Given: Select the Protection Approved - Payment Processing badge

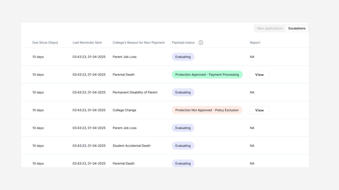Looking at the screenshot, I should pyautogui.click(x=207, y=75).
